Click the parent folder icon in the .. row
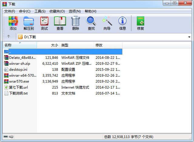The height and width of the screenshot is (142, 194). point(6,52)
